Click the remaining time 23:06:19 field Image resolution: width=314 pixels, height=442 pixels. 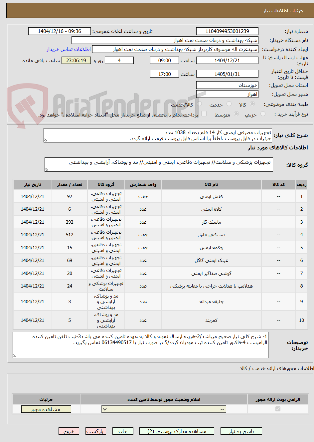76,60
